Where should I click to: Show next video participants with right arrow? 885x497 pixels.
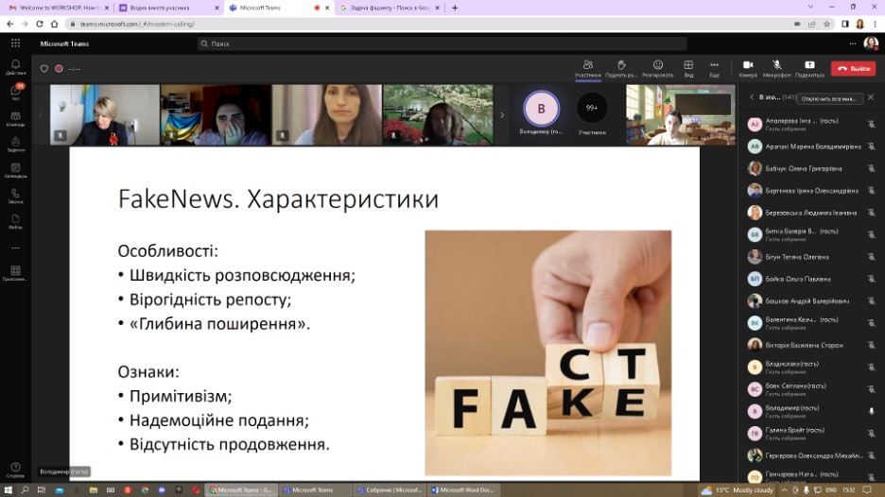coord(502,115)
